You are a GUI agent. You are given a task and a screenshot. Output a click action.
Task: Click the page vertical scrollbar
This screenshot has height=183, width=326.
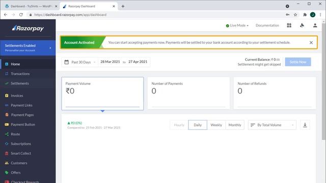pyautogui.click(x=324, y=81)
